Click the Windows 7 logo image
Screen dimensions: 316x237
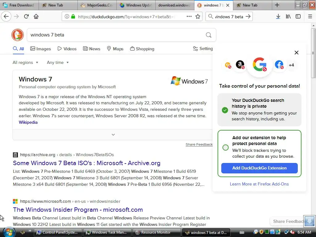click(189, 81)
